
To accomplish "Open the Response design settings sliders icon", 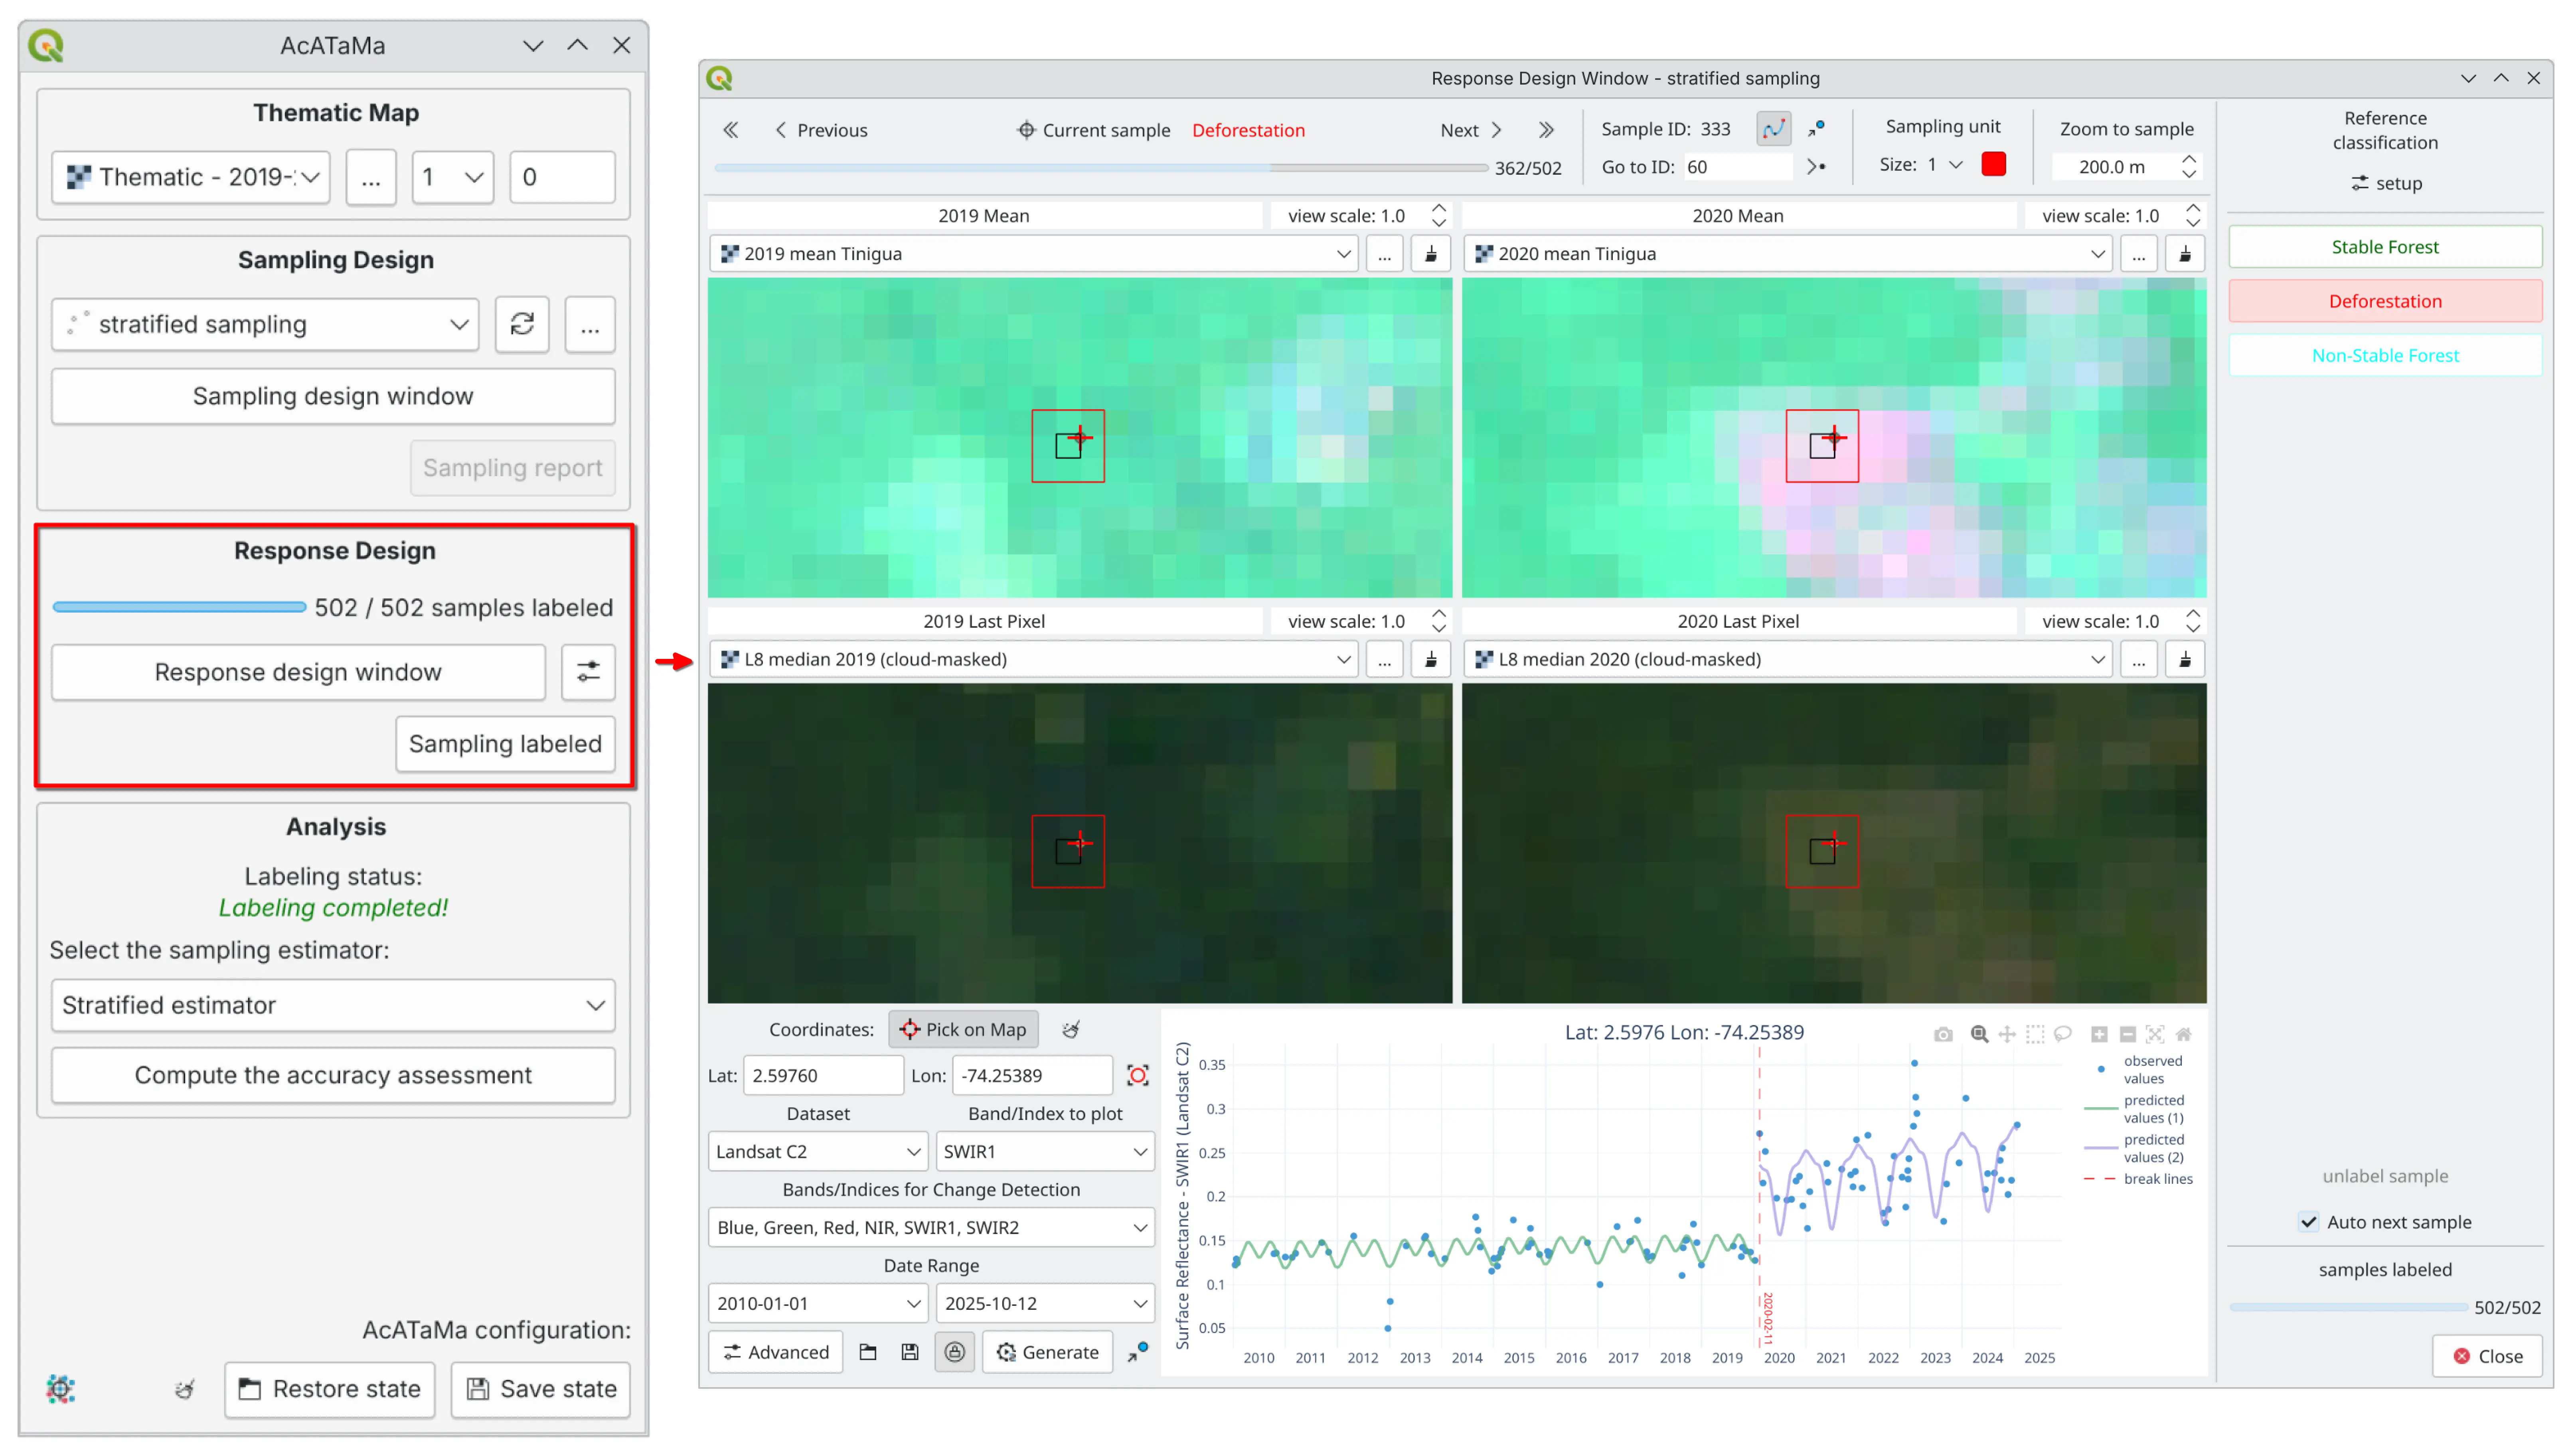I will [x=588, y=672].
